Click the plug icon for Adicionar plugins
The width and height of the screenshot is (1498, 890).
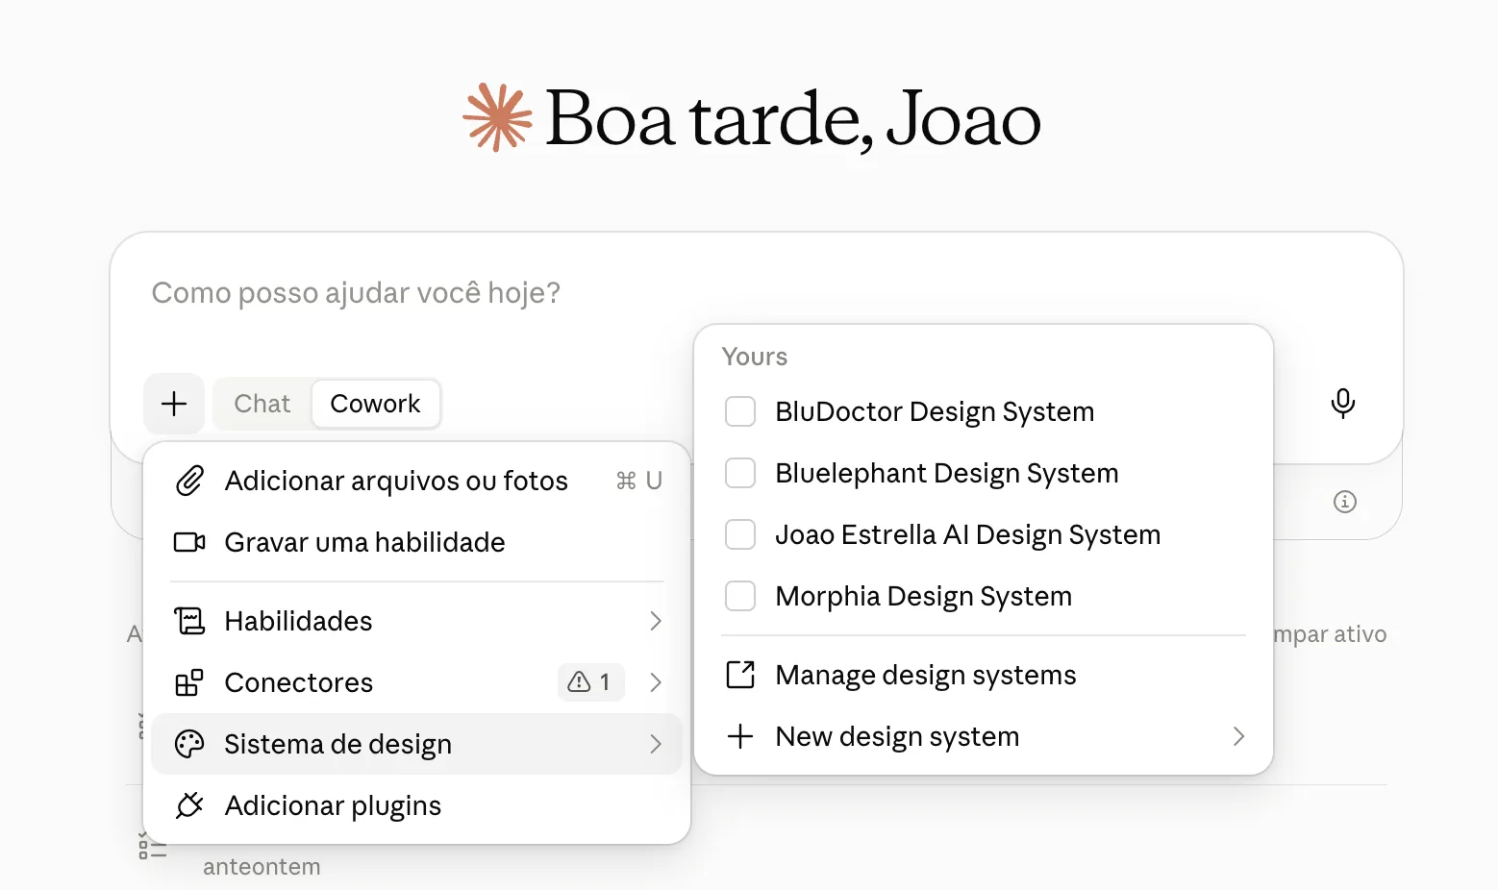[189, 805]
